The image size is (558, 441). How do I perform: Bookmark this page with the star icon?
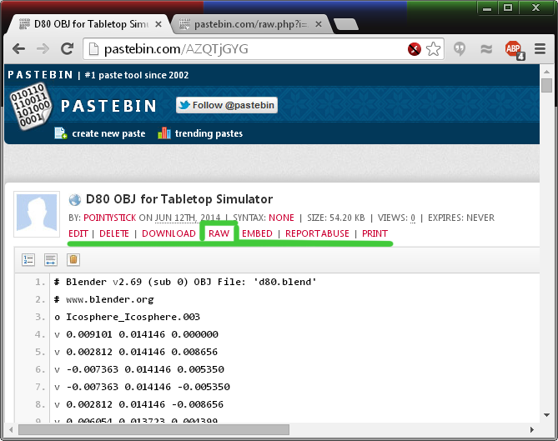tap(433, 49)
